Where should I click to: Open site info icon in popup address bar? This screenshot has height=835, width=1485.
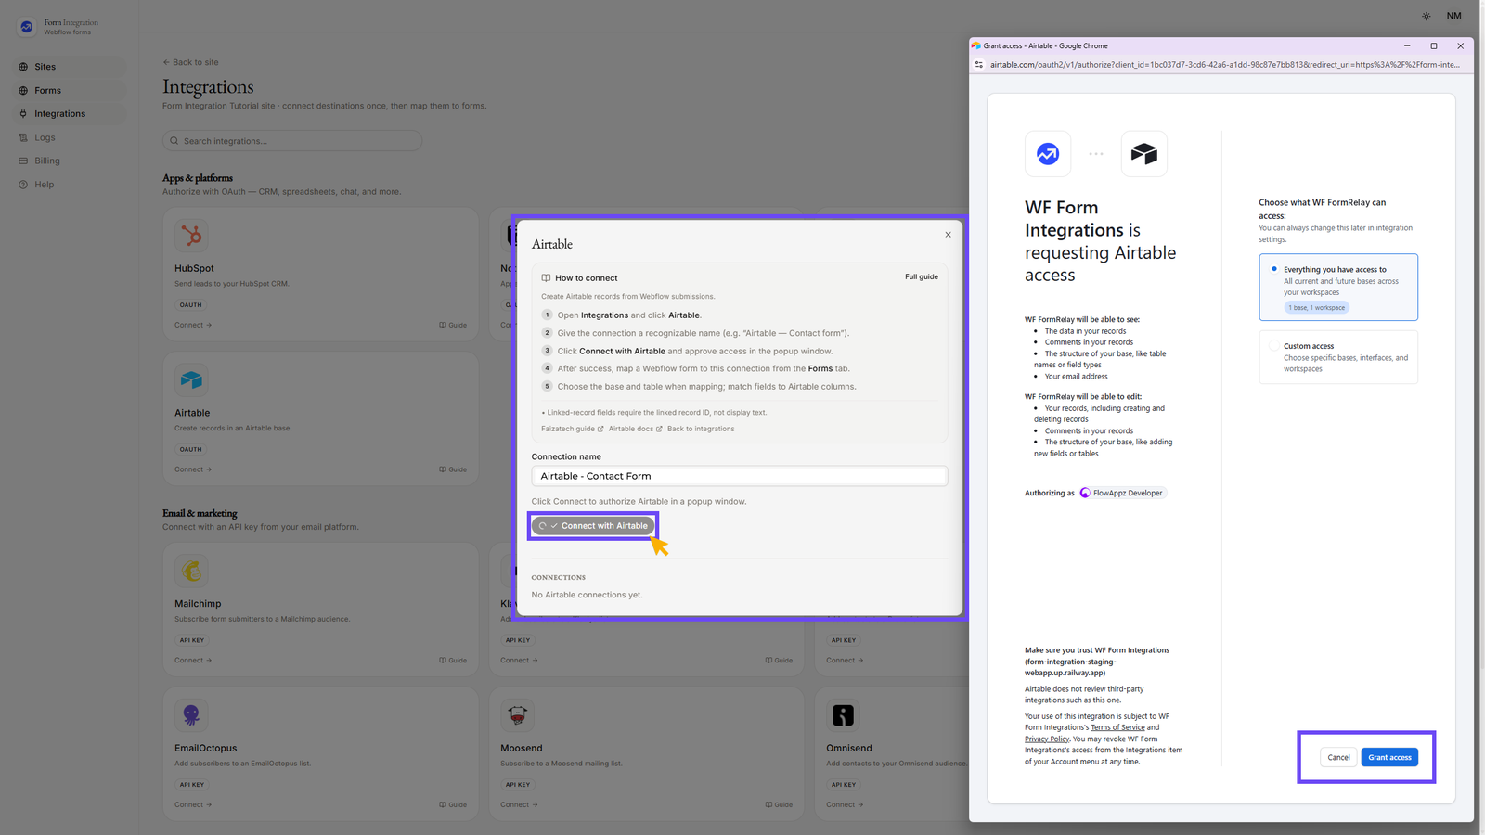978,65
